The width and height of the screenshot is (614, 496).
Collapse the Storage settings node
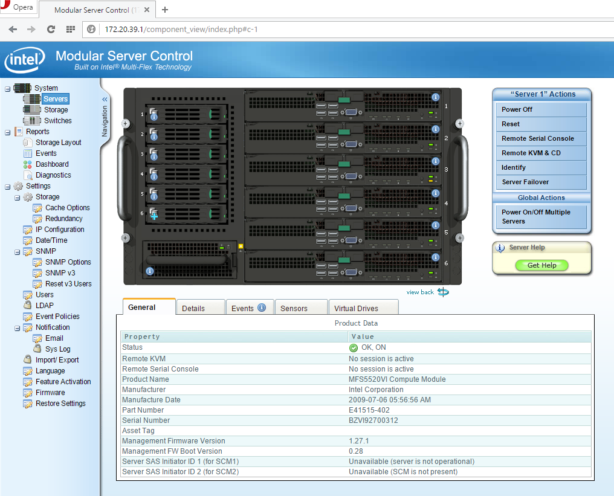click(x=18, y=198)
